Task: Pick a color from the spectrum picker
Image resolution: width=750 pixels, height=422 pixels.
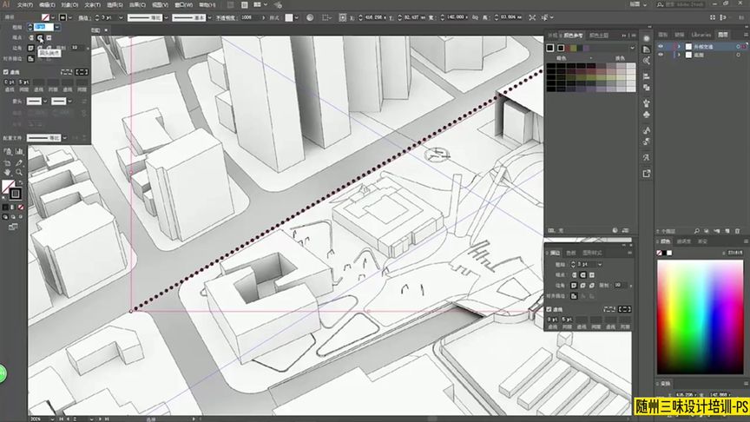Action: (x=700, y=317)
